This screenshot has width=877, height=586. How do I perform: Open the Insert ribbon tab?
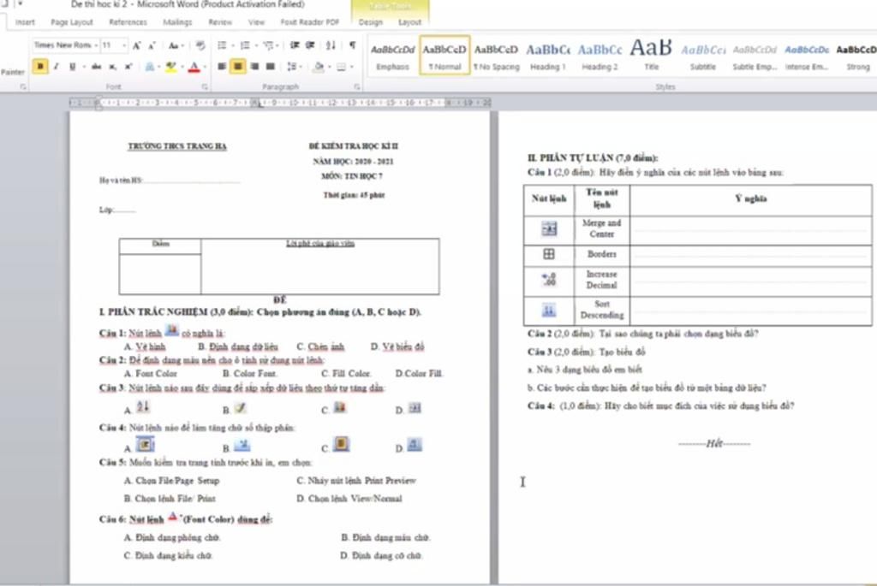coord(25,22)
